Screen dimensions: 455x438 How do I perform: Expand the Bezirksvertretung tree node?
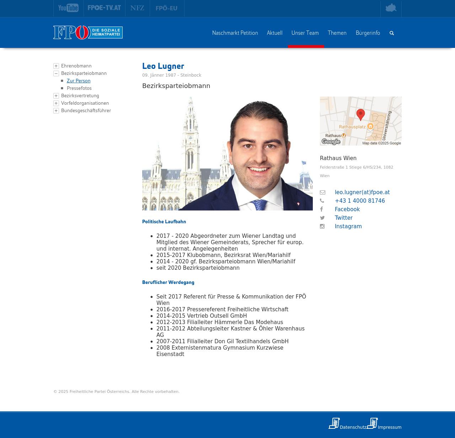pos(56,96)
